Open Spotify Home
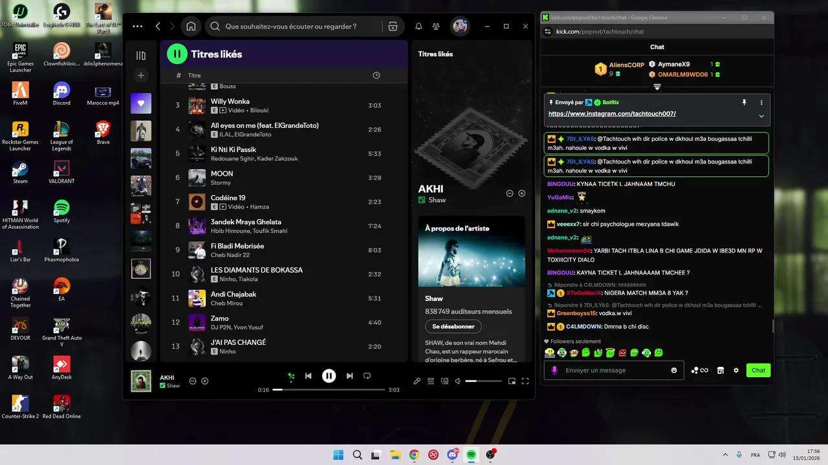This screenshot has width=828, height=465. point(191,26)
